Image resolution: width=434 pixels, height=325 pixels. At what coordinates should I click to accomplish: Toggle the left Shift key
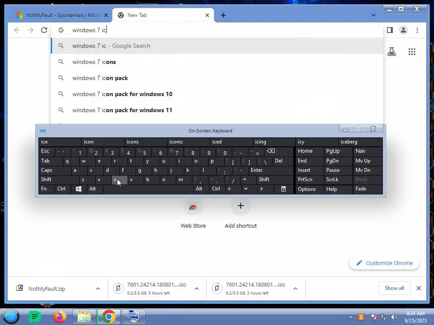(x=58, y=179)
